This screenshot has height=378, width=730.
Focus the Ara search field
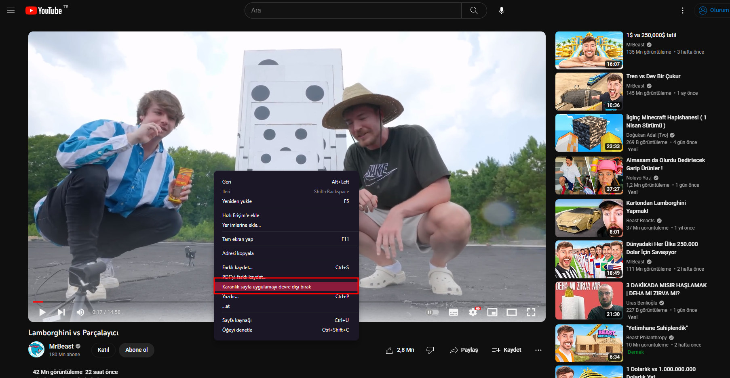[x=353, y=10]
